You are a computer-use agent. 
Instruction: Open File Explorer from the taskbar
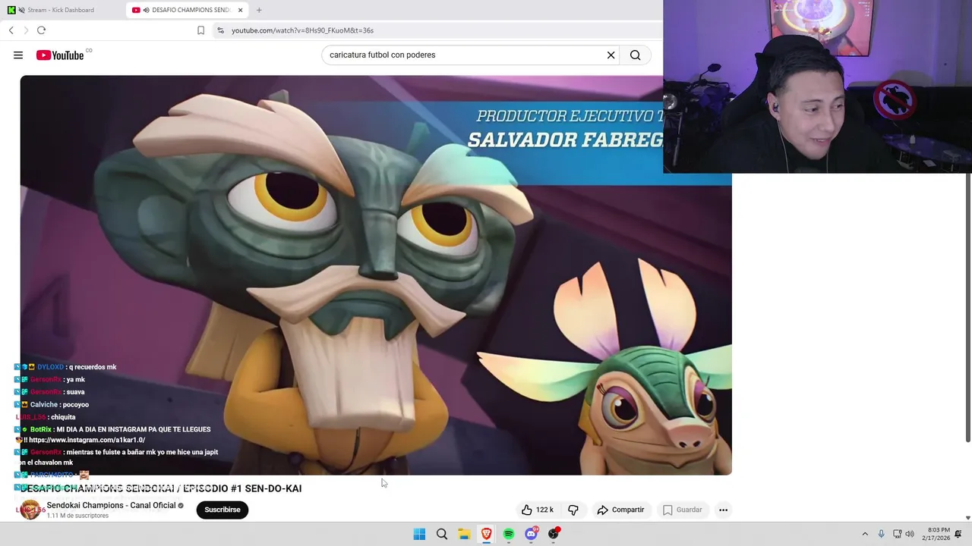[464, 534]
